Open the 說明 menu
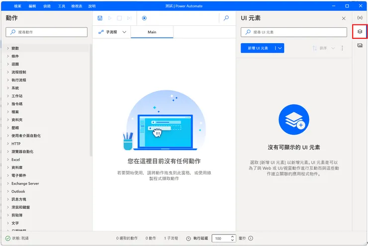This screenshot has width=368, height=246. pos(92,6)
